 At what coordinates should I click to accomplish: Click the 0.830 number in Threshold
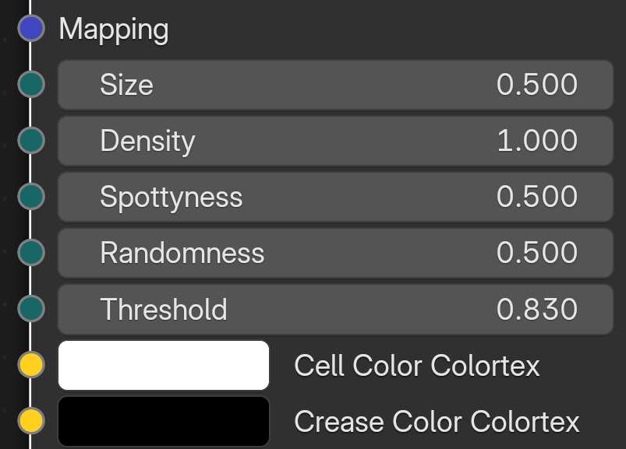click(x=537, y=309)
